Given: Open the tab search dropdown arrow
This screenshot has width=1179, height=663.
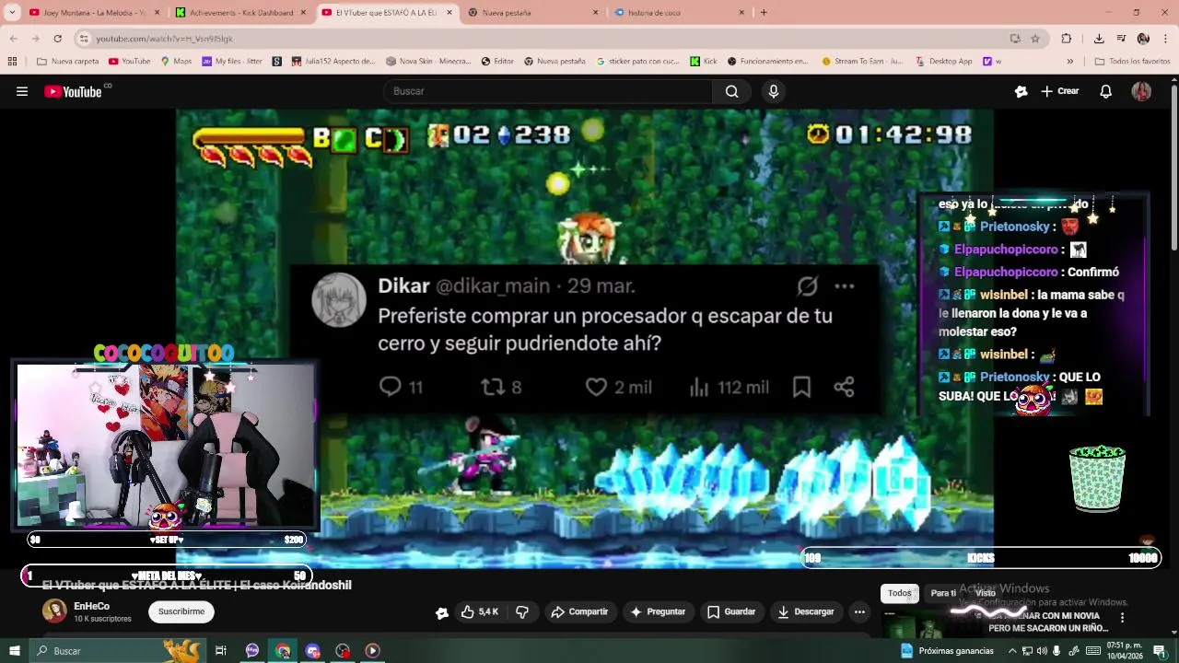Looking at the screenshot, I should pos(13,12).
